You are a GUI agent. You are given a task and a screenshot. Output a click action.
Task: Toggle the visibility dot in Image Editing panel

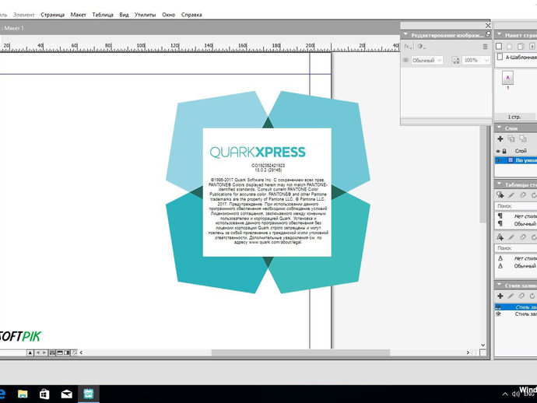[405, 60]
